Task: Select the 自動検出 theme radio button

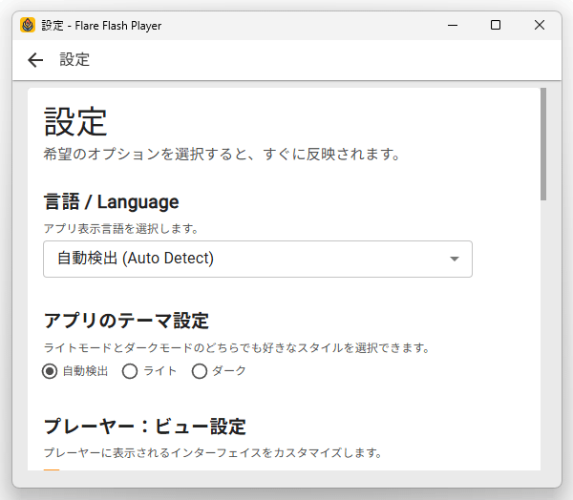Action: click(x=50, y=371)
